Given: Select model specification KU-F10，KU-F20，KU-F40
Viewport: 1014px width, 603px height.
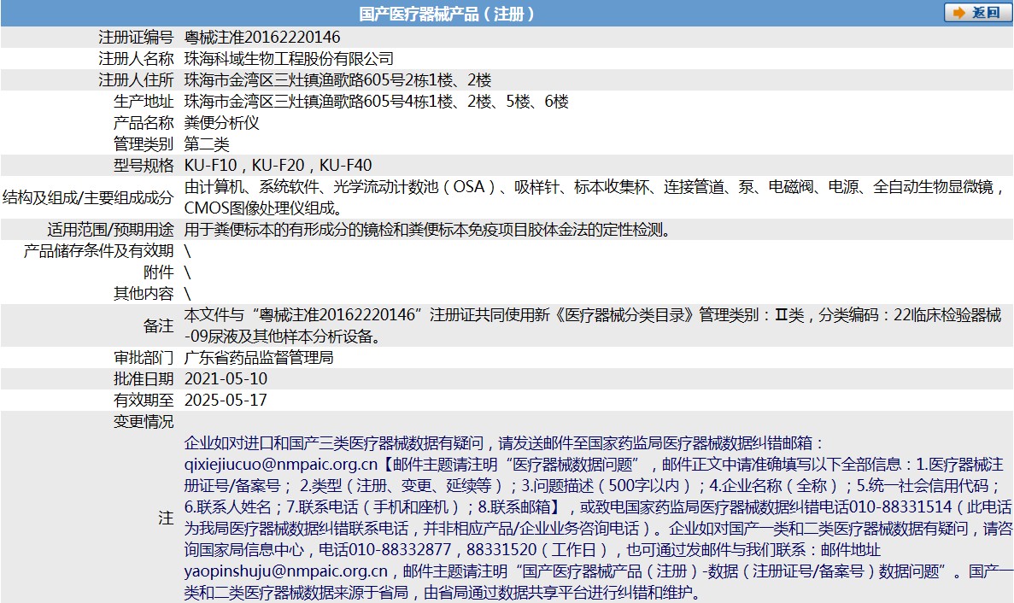Looking at the screenshot, I should click(278, 166).
